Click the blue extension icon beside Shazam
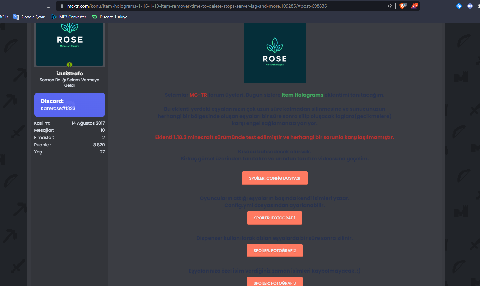 point(470,6)
